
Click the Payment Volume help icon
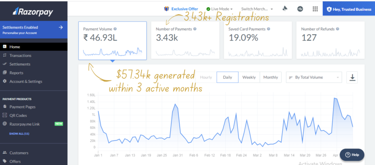[x=115, y=29]
